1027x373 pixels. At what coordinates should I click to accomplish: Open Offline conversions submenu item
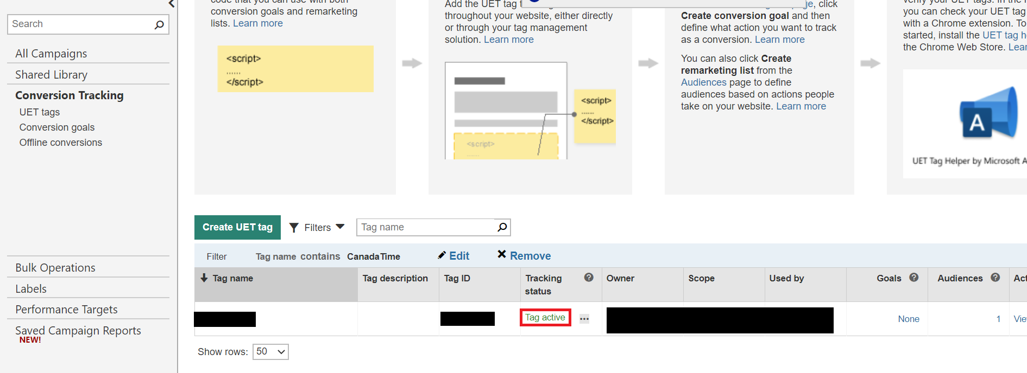(x=61, y=143)
